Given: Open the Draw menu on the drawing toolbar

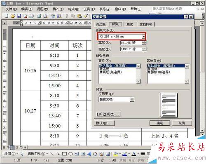Looking at the screenshot, I should pyautogui.click(x=11, y=154).
